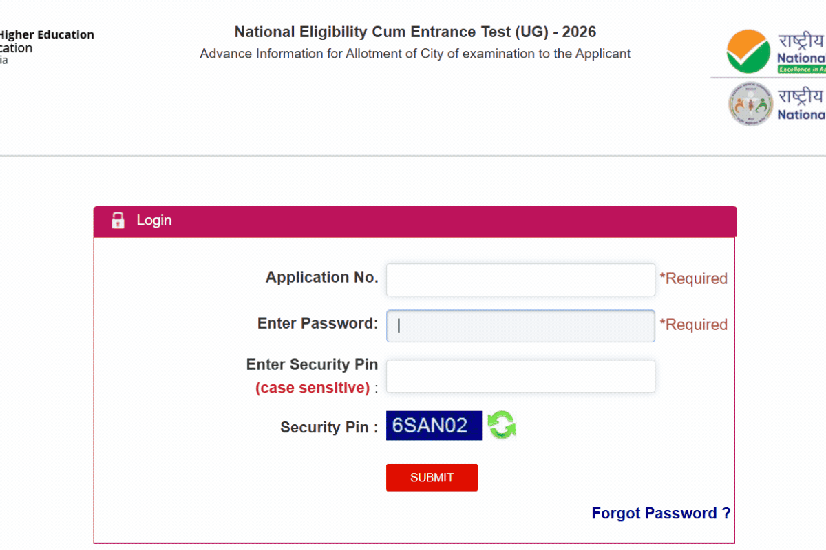Screen dimensions: 826x550
Task: Click inside the Enter Password field
Action: [520, 326]
